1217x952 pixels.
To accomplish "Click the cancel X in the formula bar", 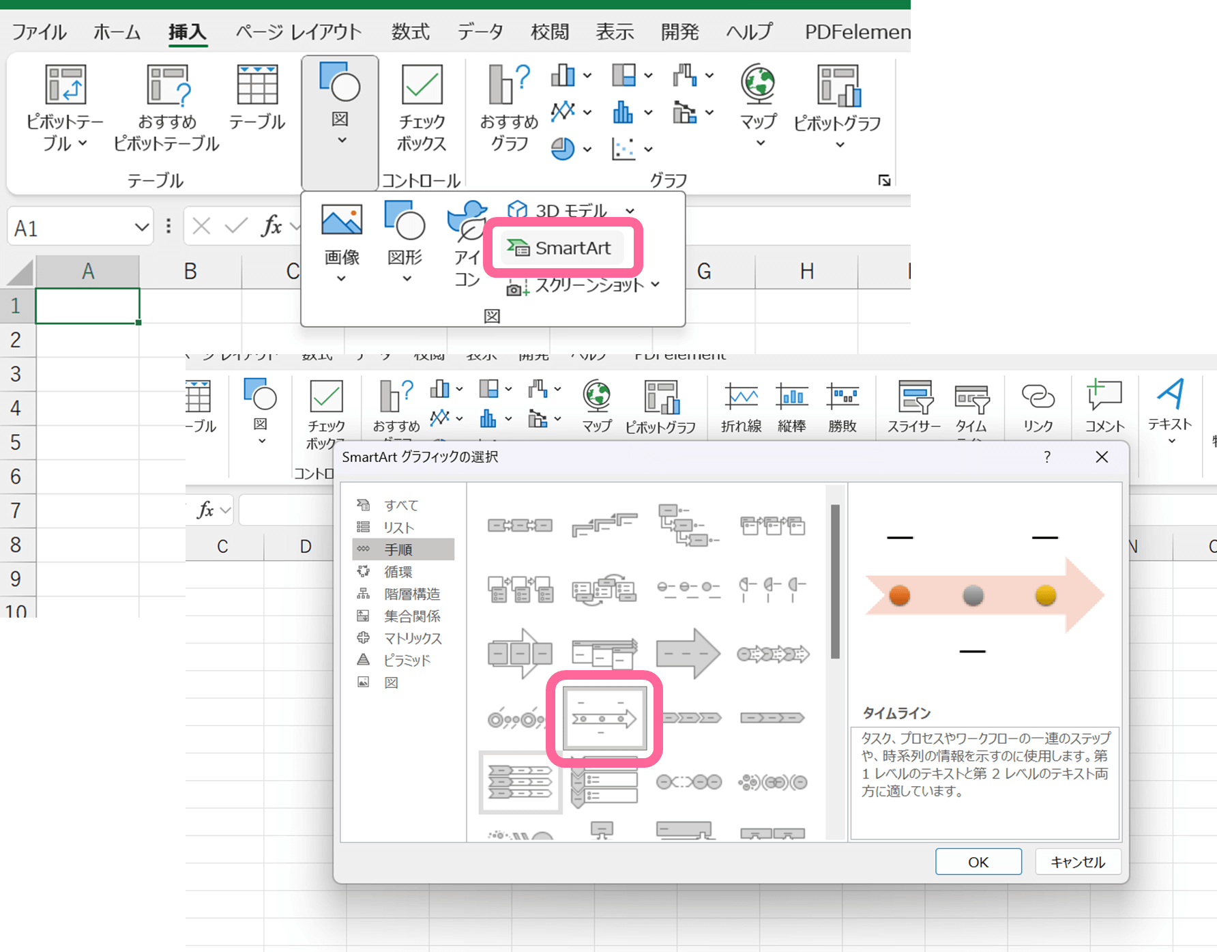I will point(201,226).
